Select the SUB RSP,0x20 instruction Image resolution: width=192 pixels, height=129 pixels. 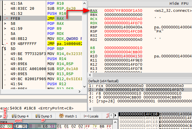[62, 9]
